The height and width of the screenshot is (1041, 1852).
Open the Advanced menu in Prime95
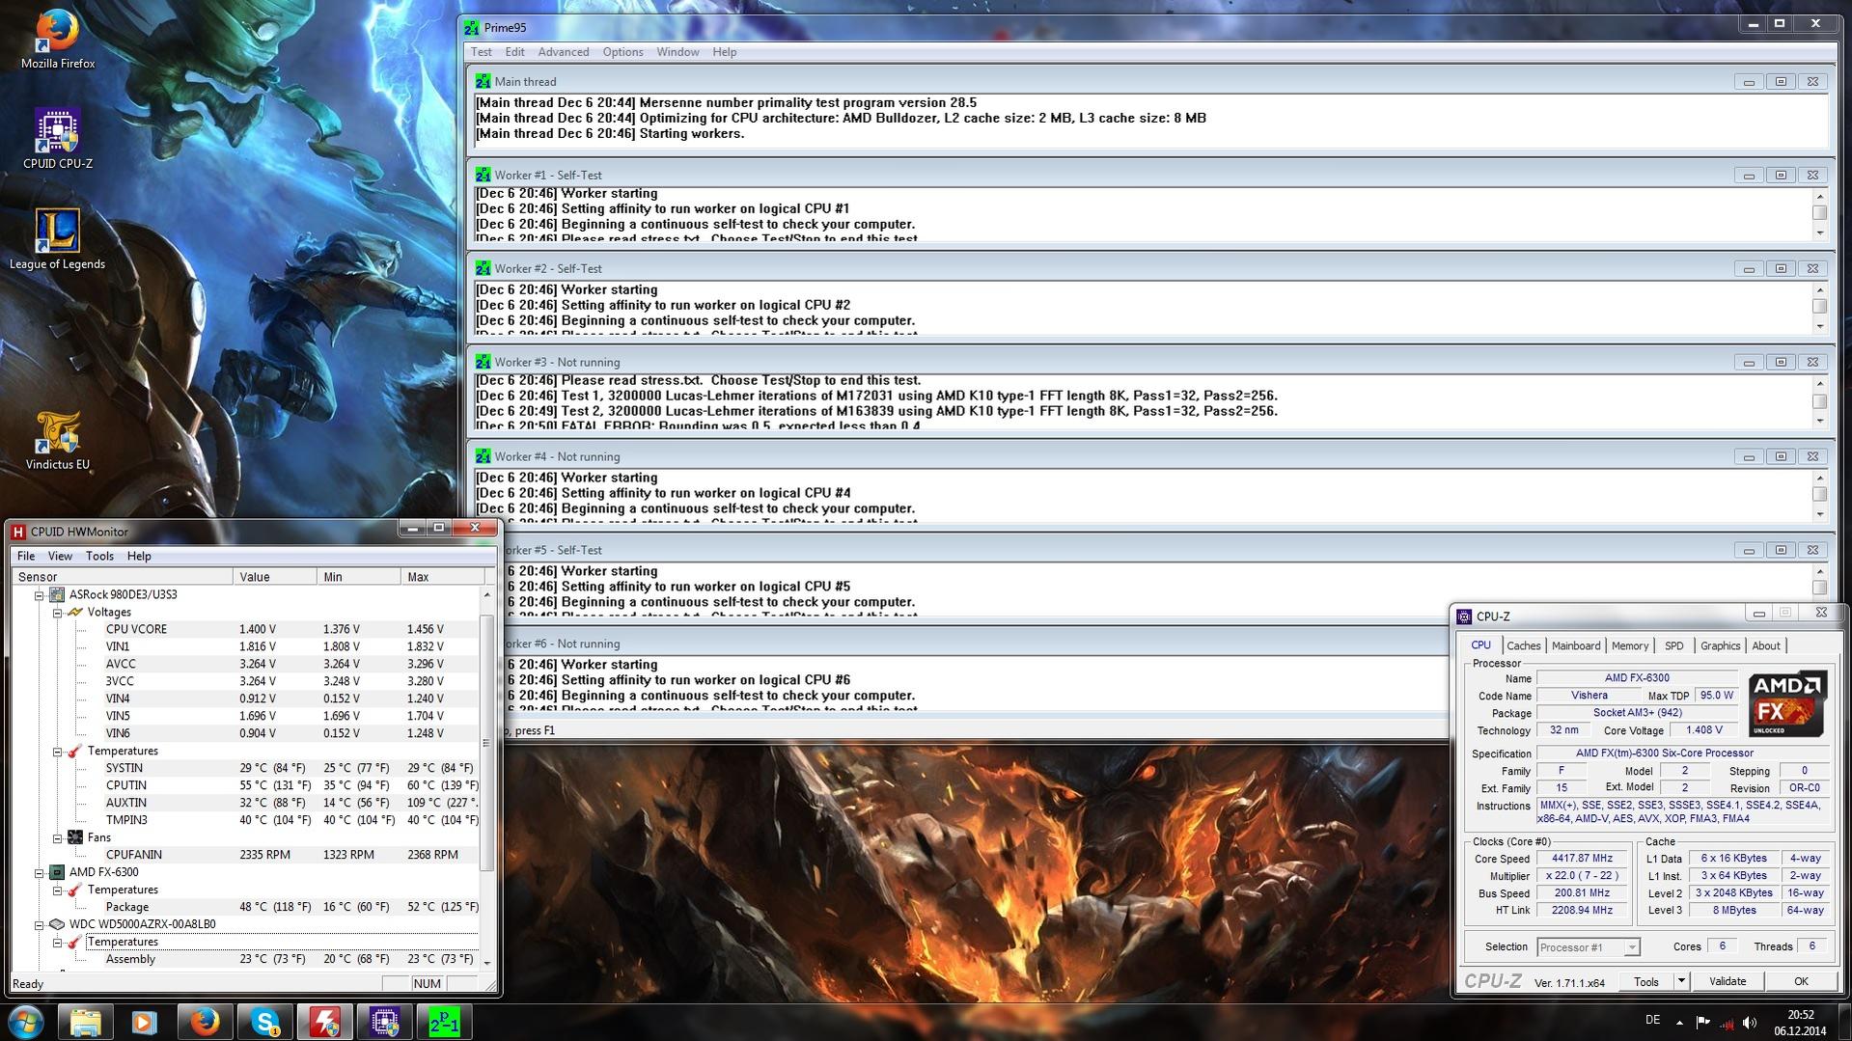(x=563, y=52)
